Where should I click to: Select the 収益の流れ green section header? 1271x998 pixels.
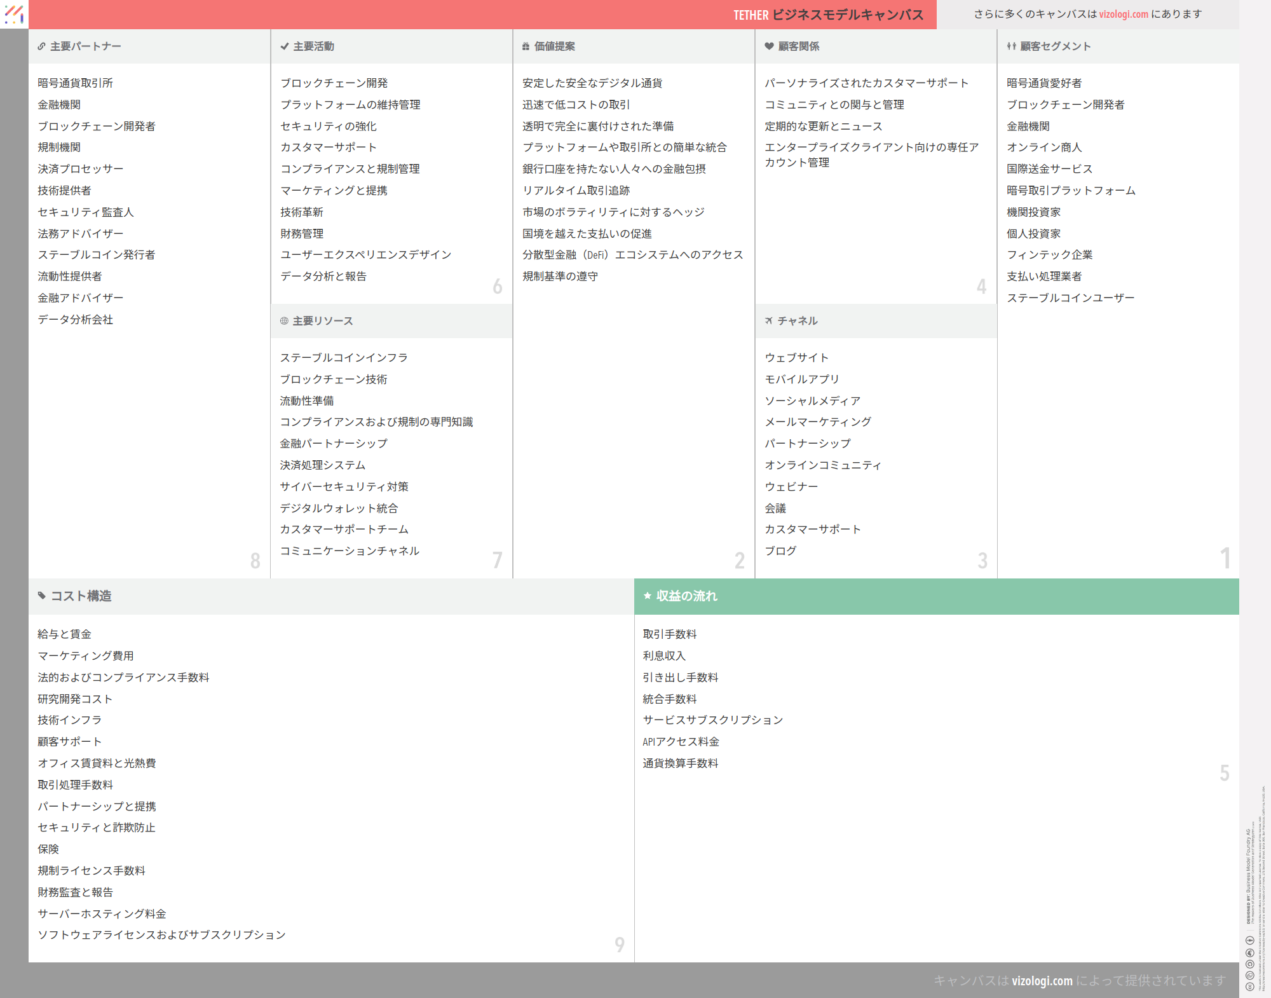(x=936, y=596)
